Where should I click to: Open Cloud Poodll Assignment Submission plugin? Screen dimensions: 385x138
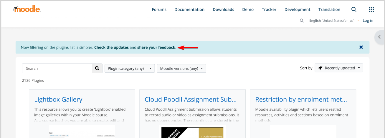coord(191,99)
